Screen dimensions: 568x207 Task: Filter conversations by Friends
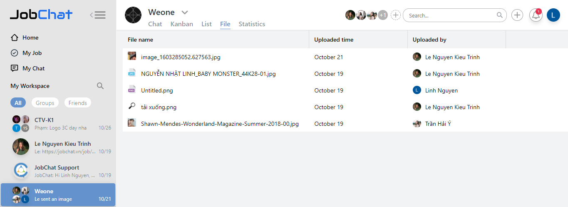tap(78, 103)
